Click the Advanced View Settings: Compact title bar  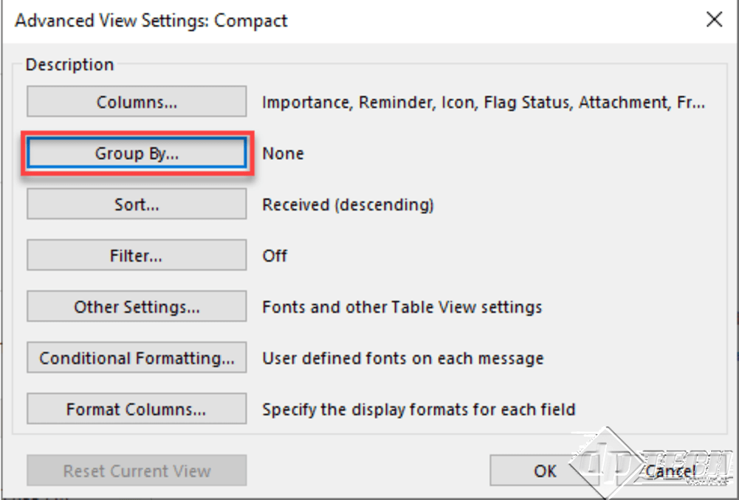click(x=151, y=21)
